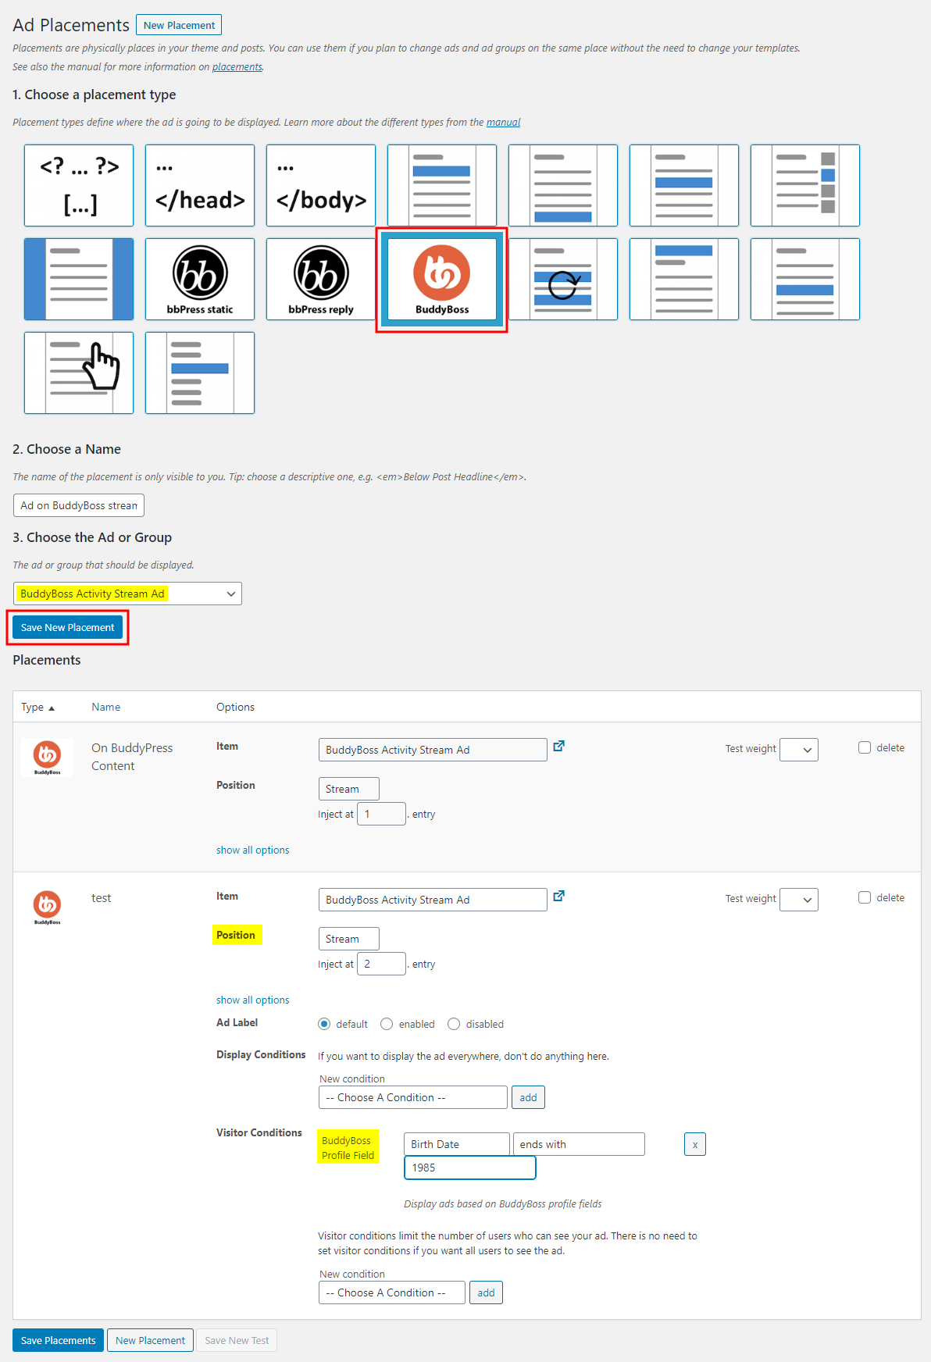Expand 'show all options' for On BuddyPress Content

[x=252, y=850]
